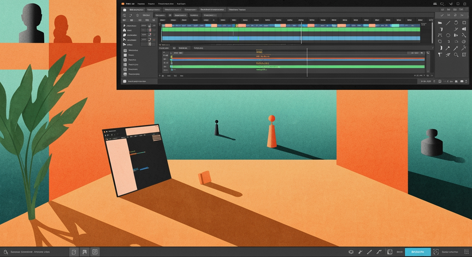Screen dimensions: 472x257
Task: Click the checkmark icon above the tool palette
Action: pos(442,15)
